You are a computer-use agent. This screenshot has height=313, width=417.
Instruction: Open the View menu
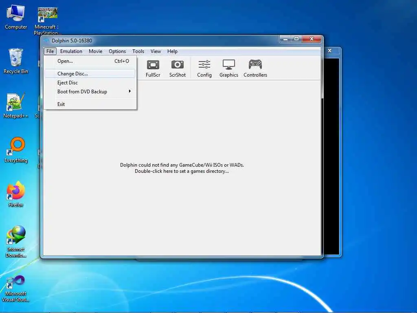[156, 51]
